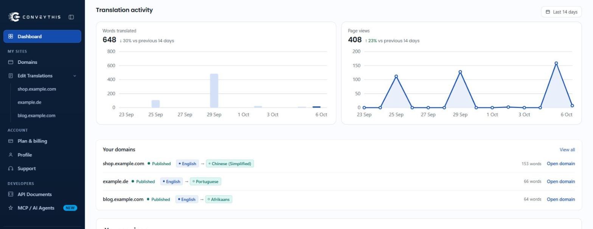Select shop.example.com under Edit Translations

(x=37, y=89)
